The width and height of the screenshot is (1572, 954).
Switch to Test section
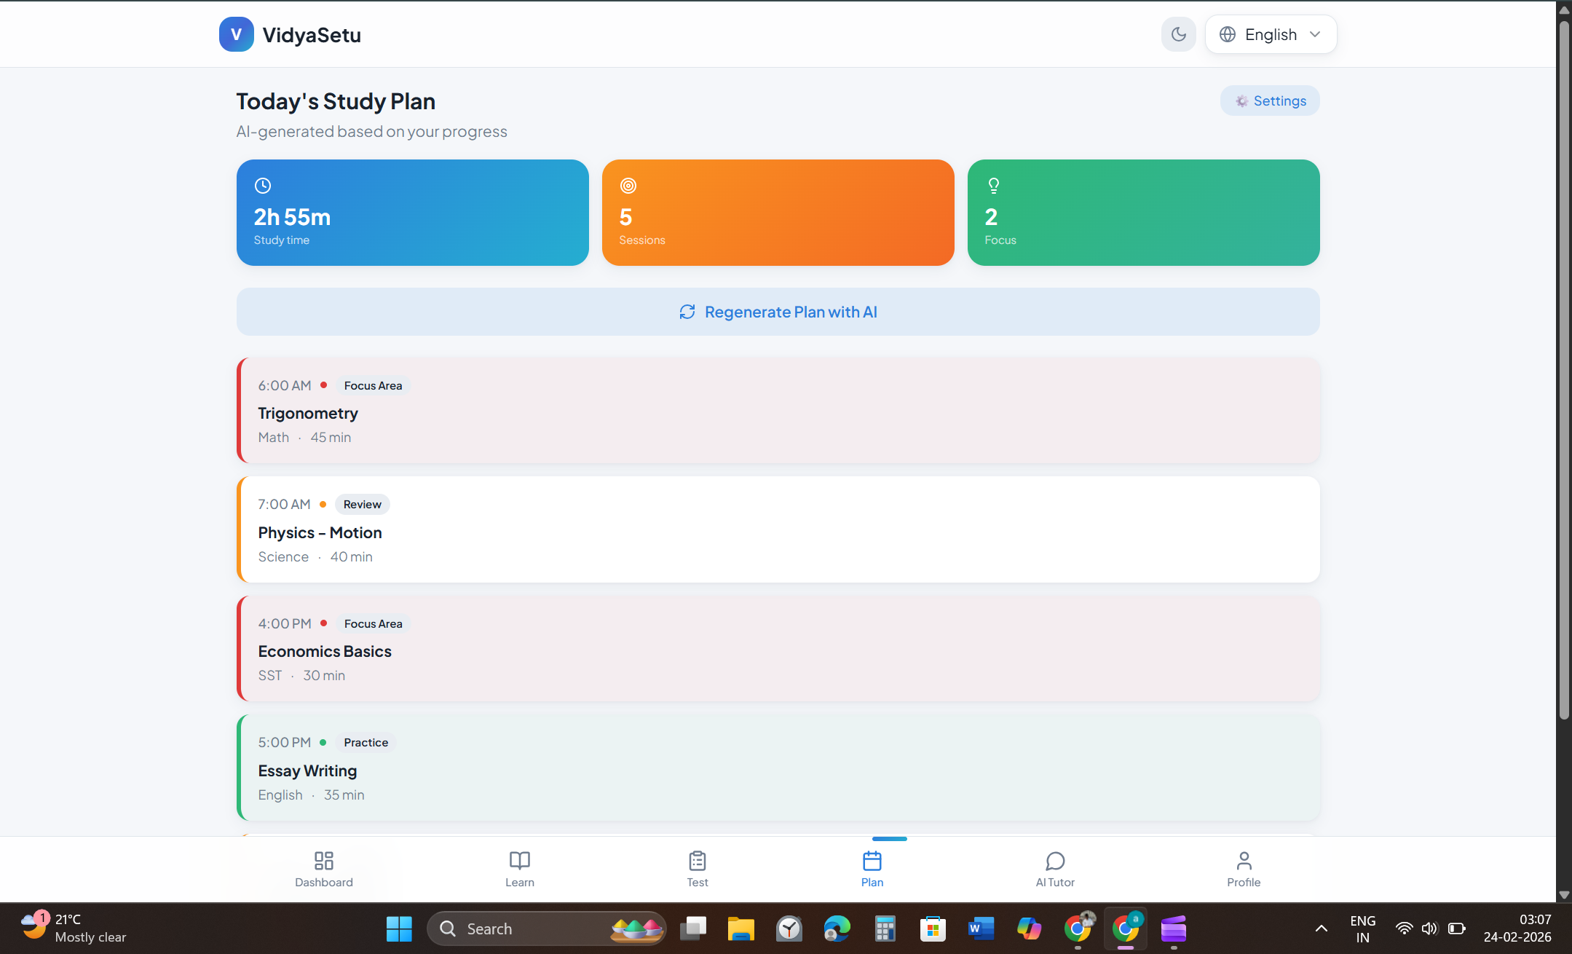[697, 869]
